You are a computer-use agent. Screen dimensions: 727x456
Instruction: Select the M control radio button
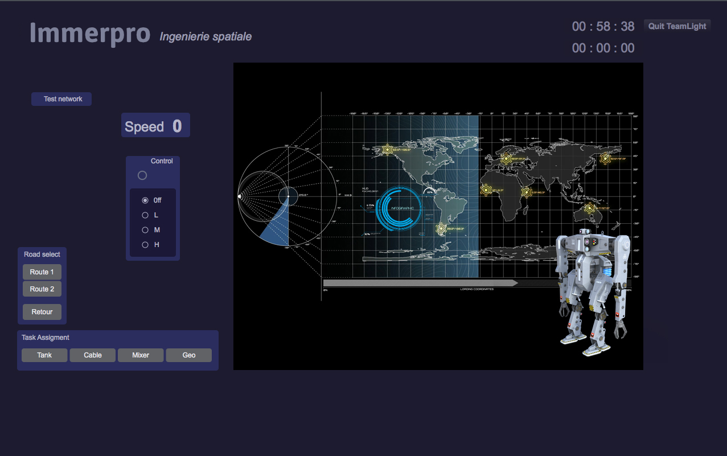145,230
